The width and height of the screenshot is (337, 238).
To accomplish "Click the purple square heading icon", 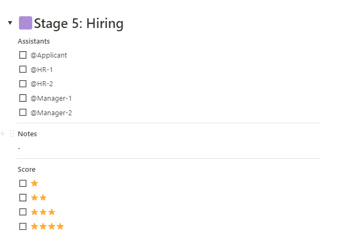I will pos(25,23).
